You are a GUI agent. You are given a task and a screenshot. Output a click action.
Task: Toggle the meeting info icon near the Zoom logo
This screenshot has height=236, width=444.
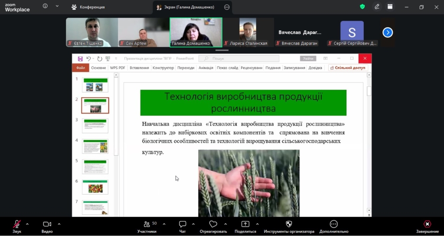[x=45, y=6]
